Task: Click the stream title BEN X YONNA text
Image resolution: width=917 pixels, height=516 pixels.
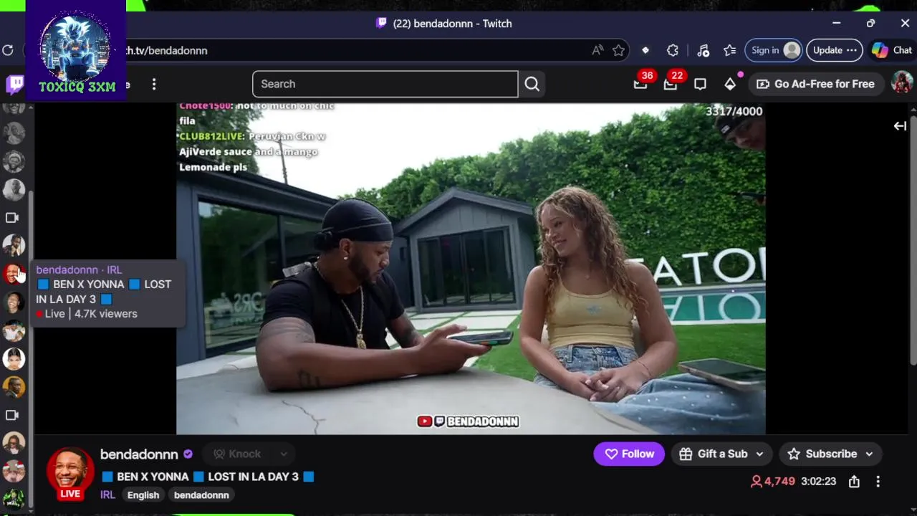Action: point(208,477)
